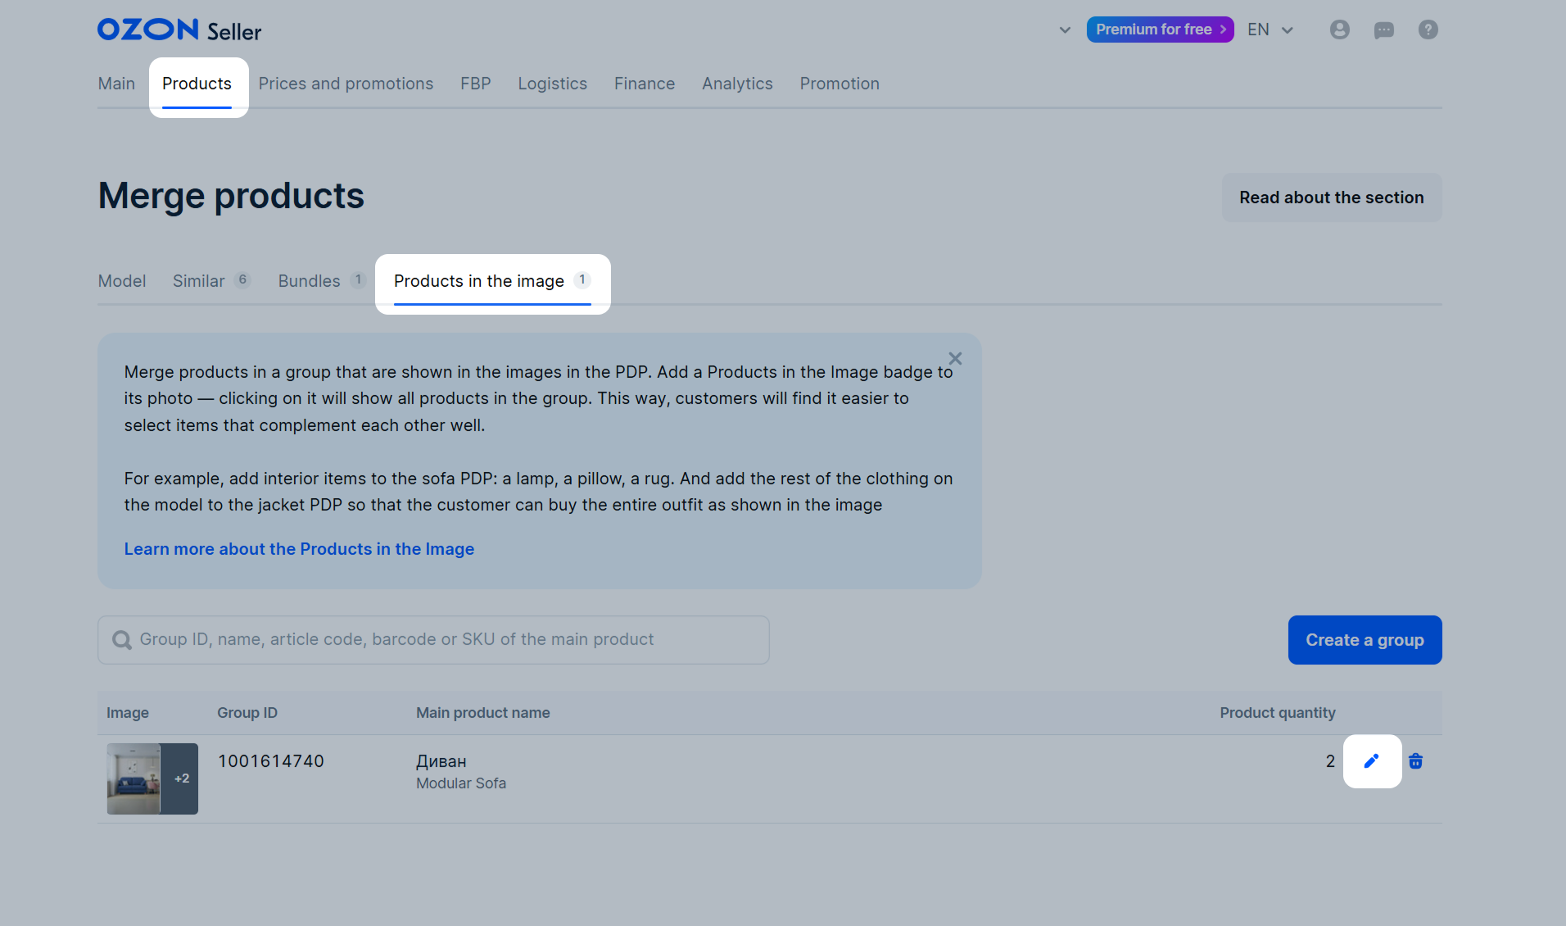Open Learn more about Products in the Image link
This screenshot has width=1566, height=926.
(299, 549)
